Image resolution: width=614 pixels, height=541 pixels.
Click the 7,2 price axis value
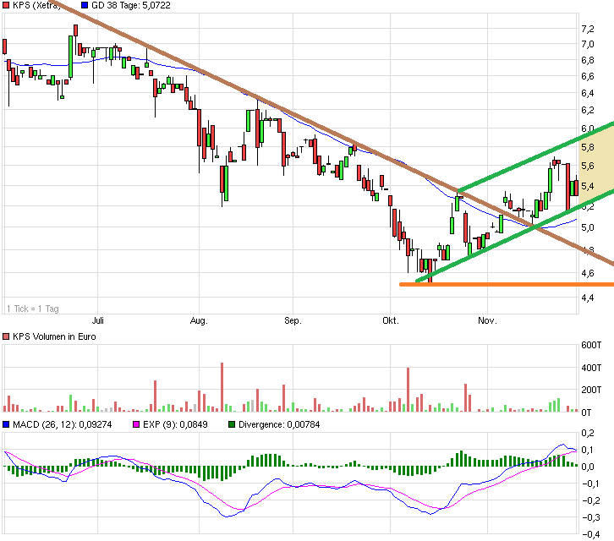[587, 28]
